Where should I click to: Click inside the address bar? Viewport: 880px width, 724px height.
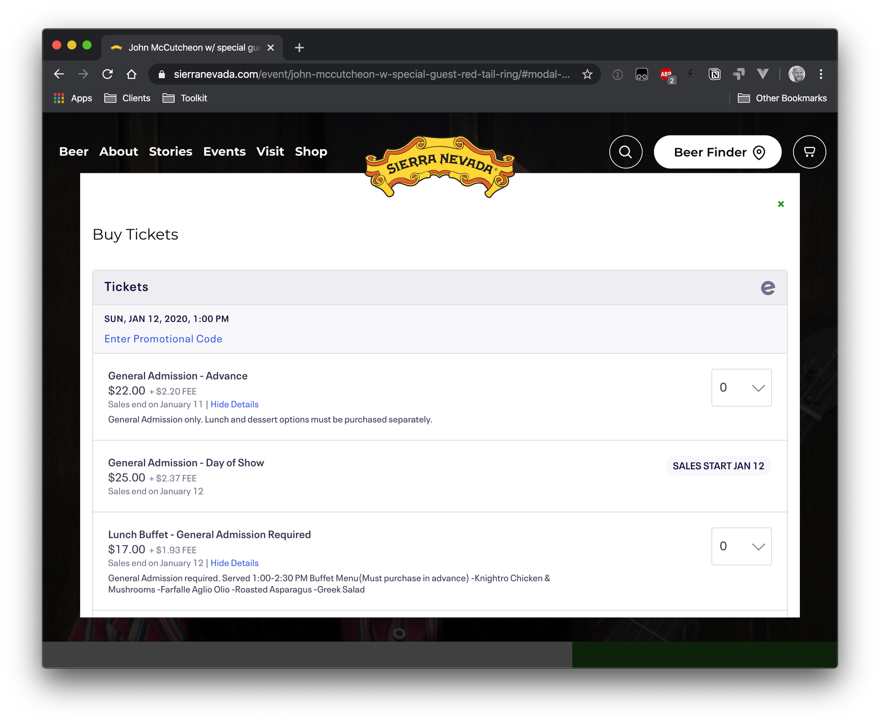pyautogui.click(x=352, y=74)
